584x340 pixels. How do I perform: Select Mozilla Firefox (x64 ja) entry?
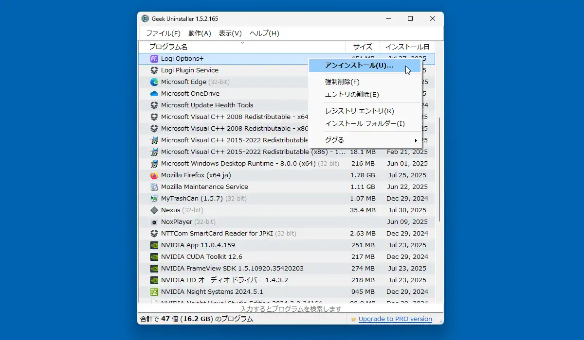287,175
